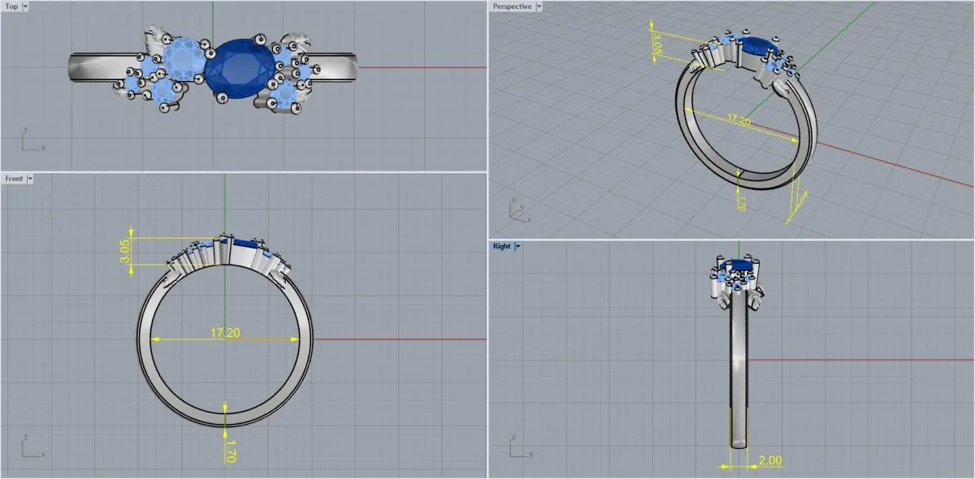The height and width of the screenshot is (479, 975).
Task: Select the Front viewport title label
Action: (14, 179)
